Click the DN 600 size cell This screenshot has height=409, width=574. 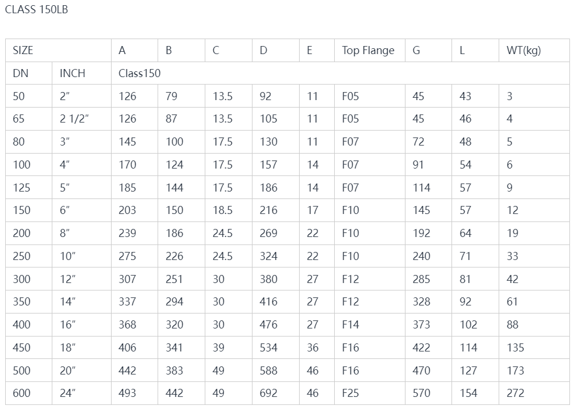coord(29,393)
